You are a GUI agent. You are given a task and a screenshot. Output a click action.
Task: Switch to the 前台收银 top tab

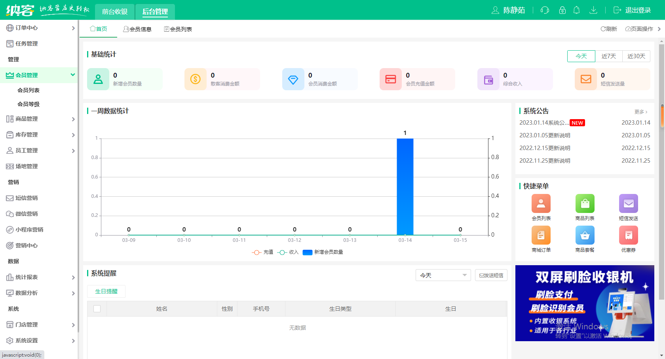(x=115, y=11)
